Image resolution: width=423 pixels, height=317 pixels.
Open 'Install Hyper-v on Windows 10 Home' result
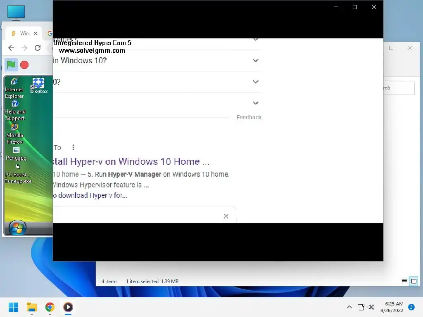click(131, 162)
